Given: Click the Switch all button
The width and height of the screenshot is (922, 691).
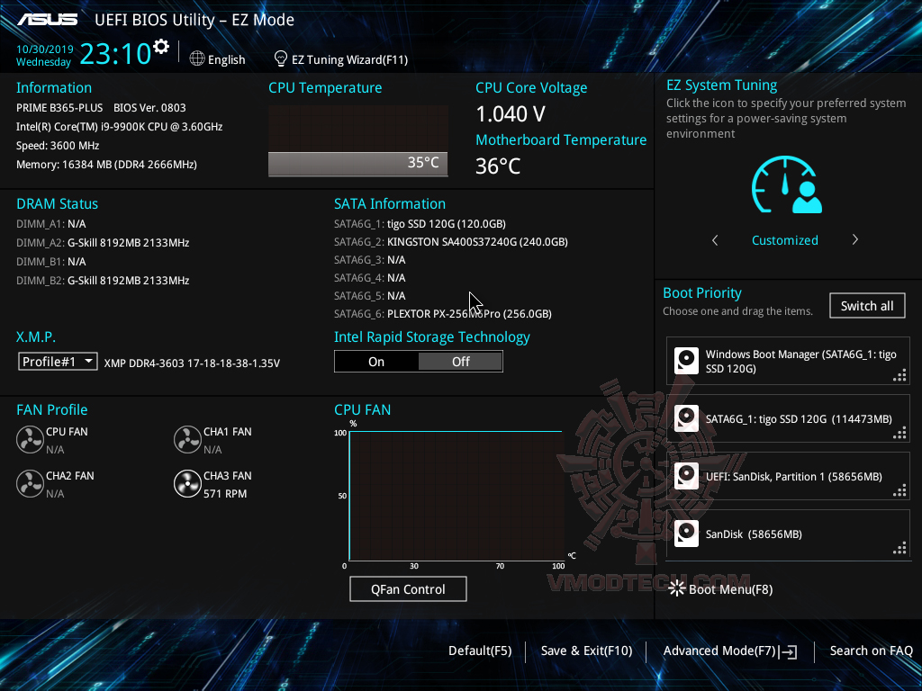Looking at the screenshot, I should (x=867, y=306).
